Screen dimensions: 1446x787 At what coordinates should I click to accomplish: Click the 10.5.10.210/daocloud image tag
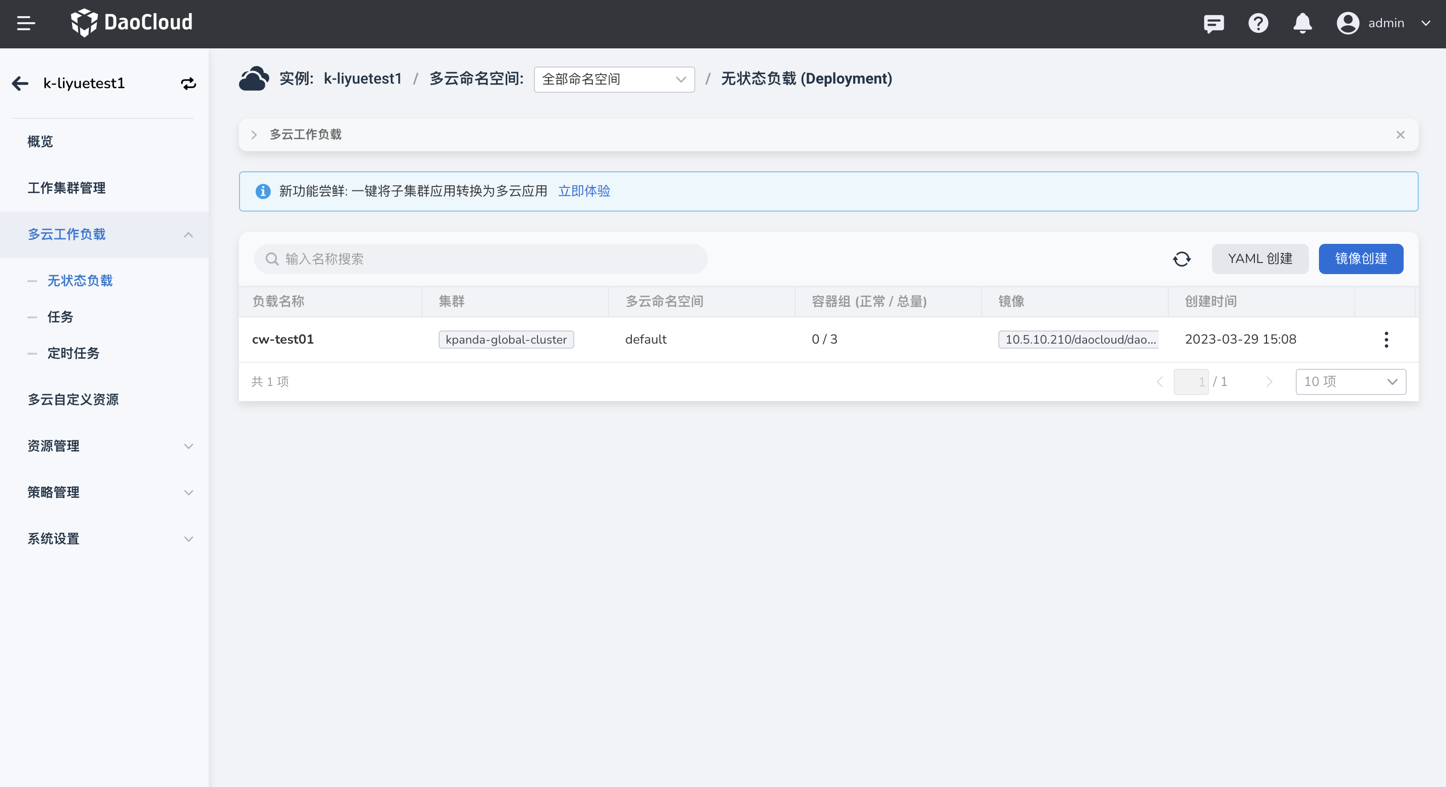point(1078,340)
